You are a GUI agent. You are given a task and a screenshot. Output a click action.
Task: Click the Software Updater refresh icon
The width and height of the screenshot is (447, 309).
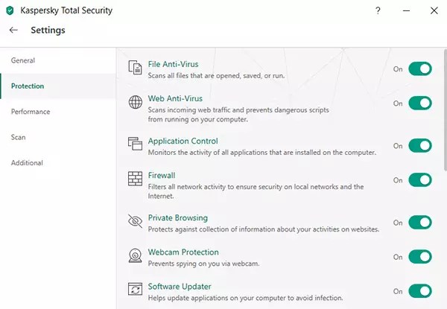point(136,290)
